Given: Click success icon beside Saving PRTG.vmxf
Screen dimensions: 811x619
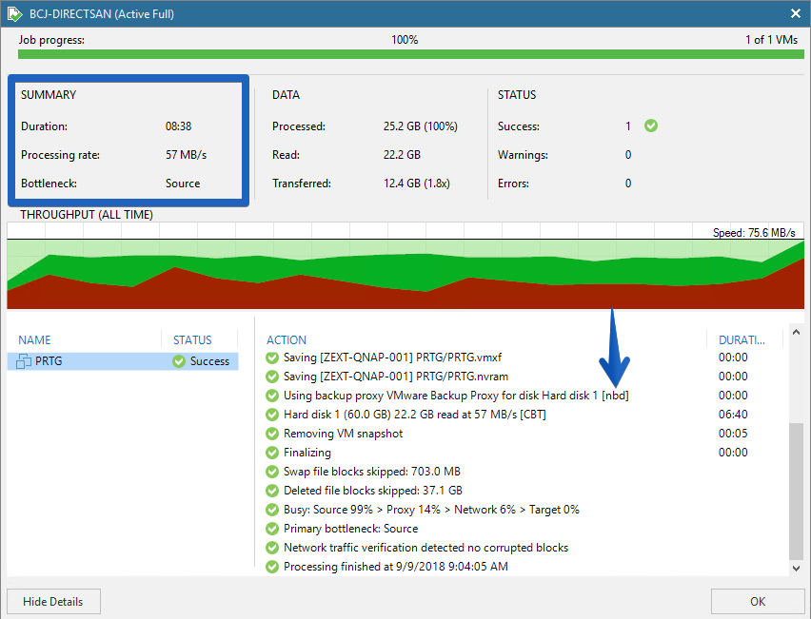Looking at the screenshot, I should click(x=272, y=358).
